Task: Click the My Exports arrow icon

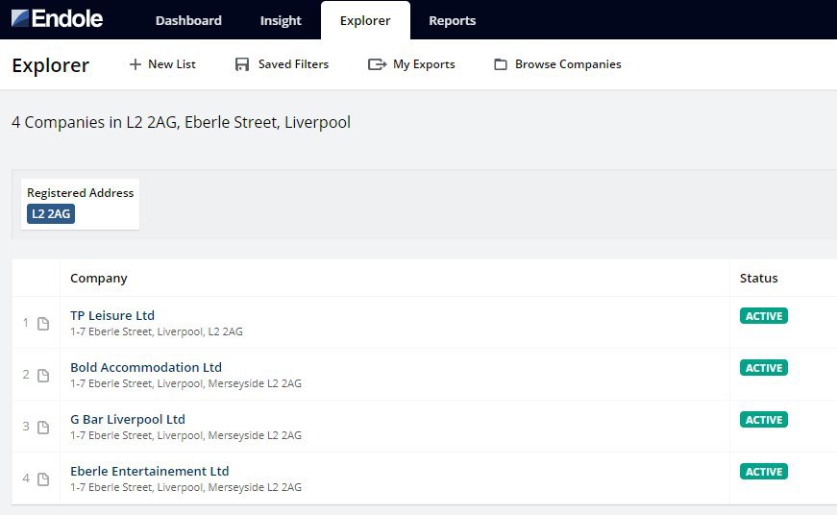Action: coord(377,64)
